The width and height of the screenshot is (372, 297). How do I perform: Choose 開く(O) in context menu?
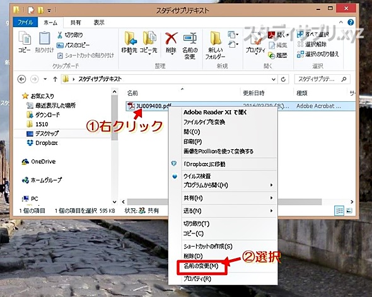click(192, 132)
